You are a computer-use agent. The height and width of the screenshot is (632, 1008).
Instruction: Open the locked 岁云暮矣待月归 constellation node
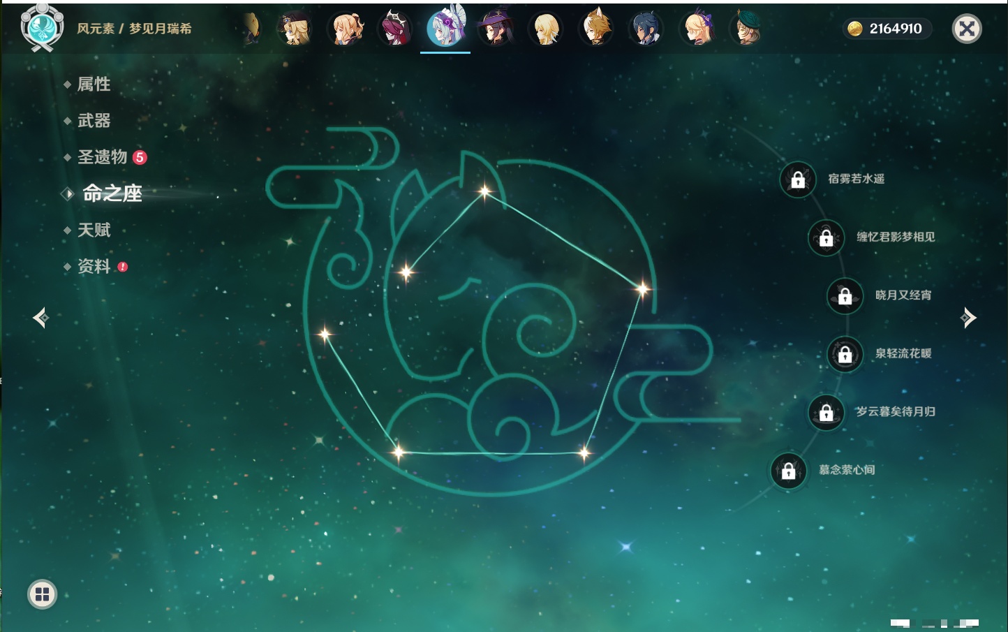click(x=826, y=412)
